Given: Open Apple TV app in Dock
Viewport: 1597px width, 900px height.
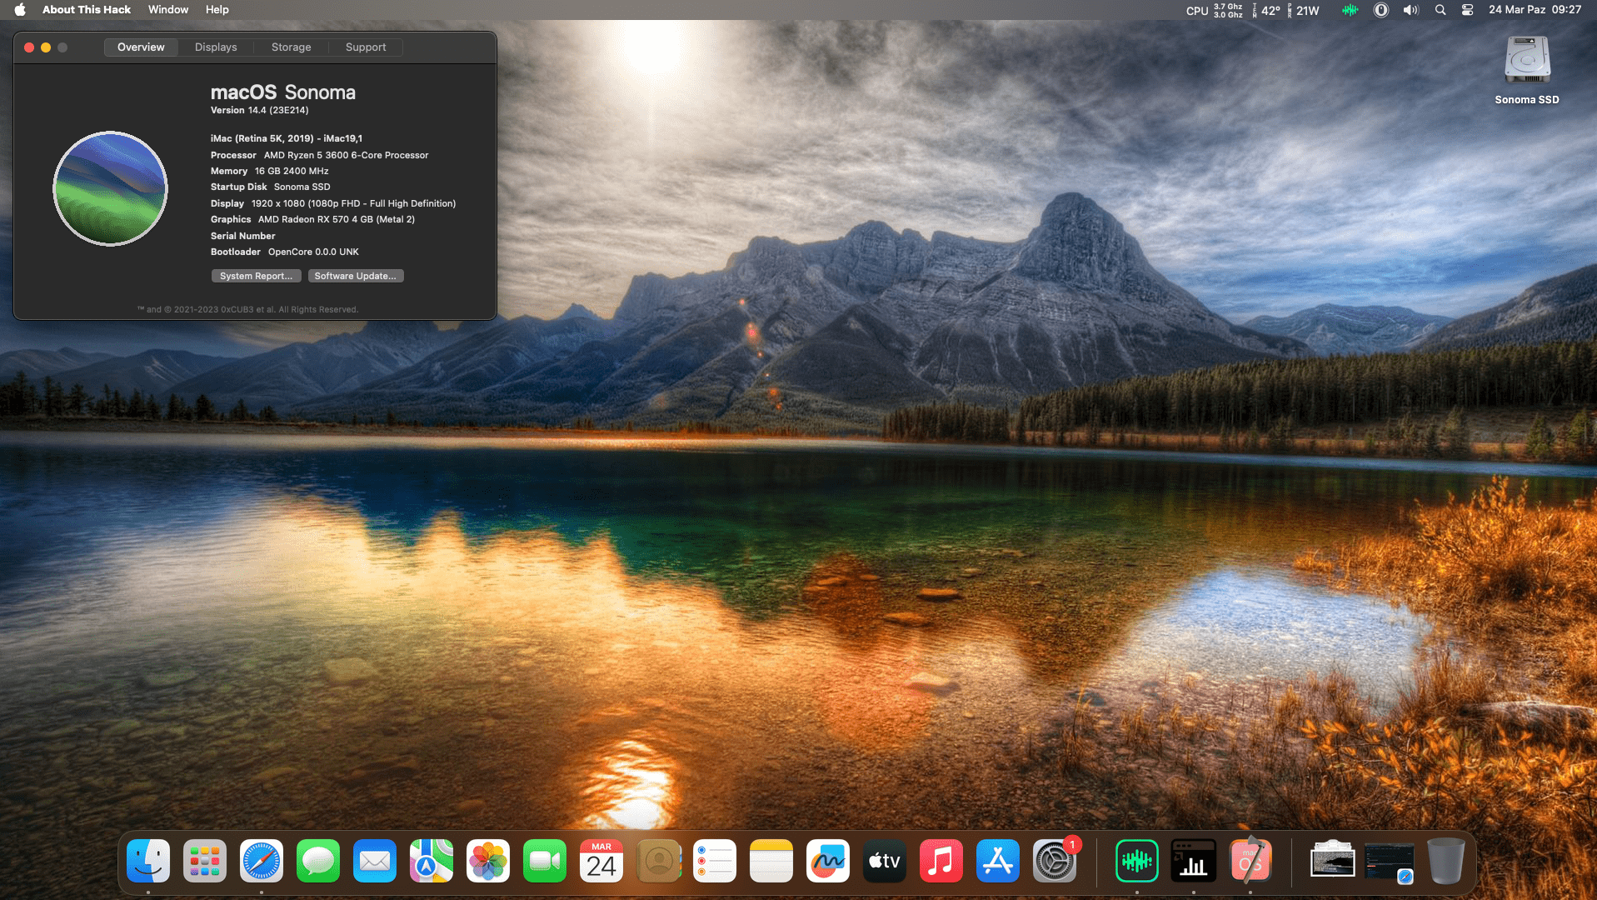Looking at the screenshot, I should click(885, 861).
